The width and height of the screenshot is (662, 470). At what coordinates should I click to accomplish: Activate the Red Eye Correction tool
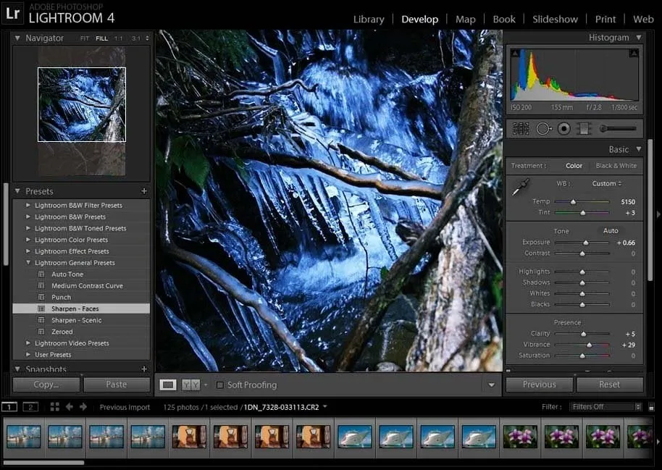click(563, 129)
